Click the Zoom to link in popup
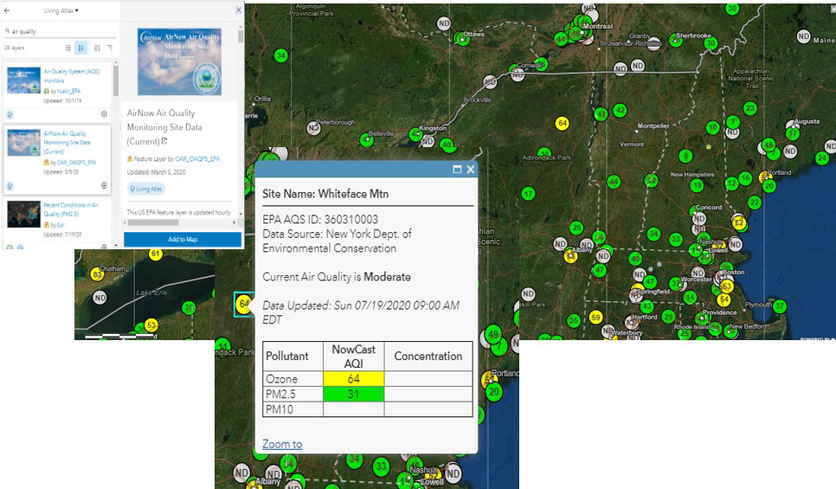 click(x=282, y=444)
